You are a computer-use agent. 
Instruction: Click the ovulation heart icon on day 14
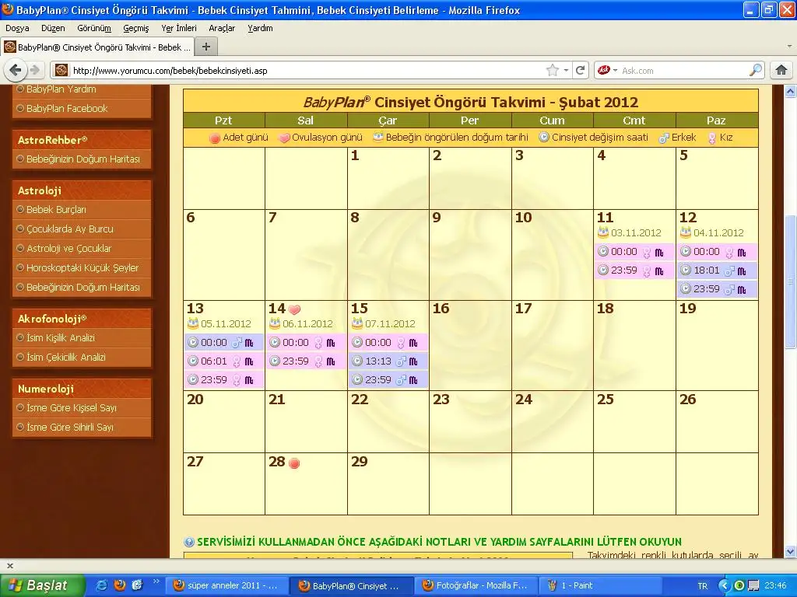coord(294,309)
